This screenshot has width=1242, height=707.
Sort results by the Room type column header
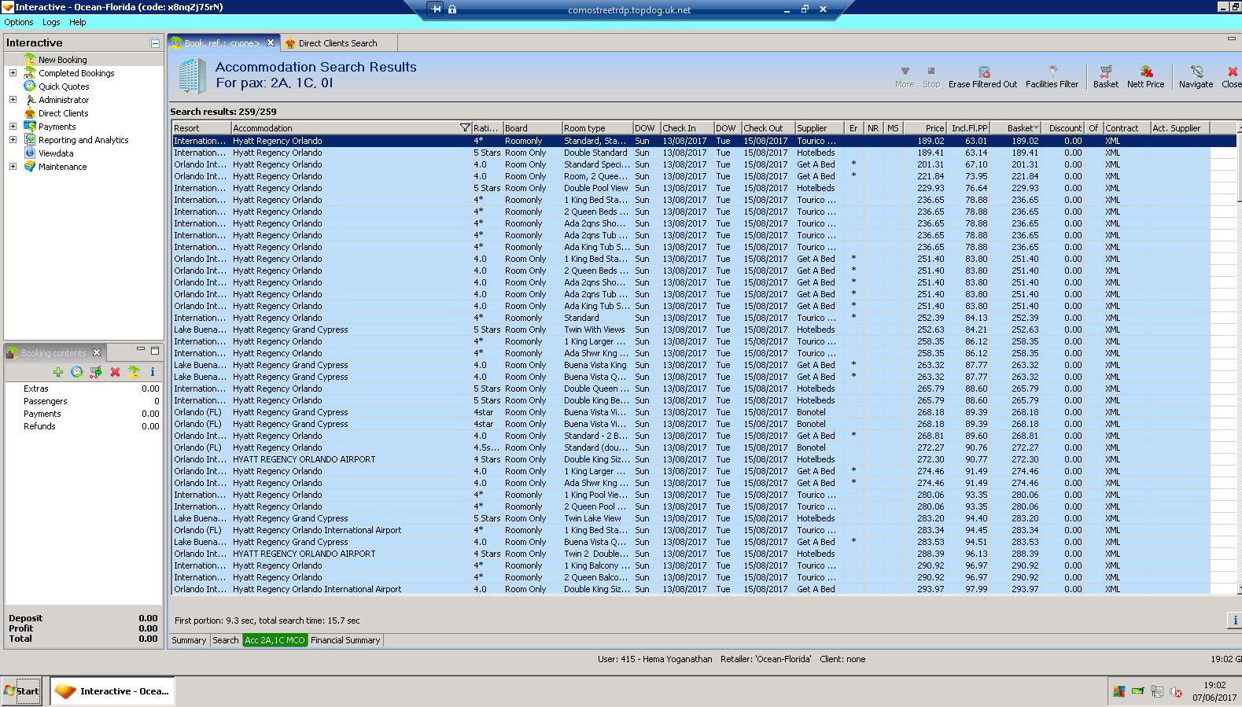(598, 128)
